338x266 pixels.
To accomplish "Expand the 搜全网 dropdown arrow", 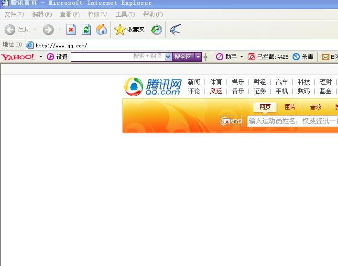I will (198, 57).
